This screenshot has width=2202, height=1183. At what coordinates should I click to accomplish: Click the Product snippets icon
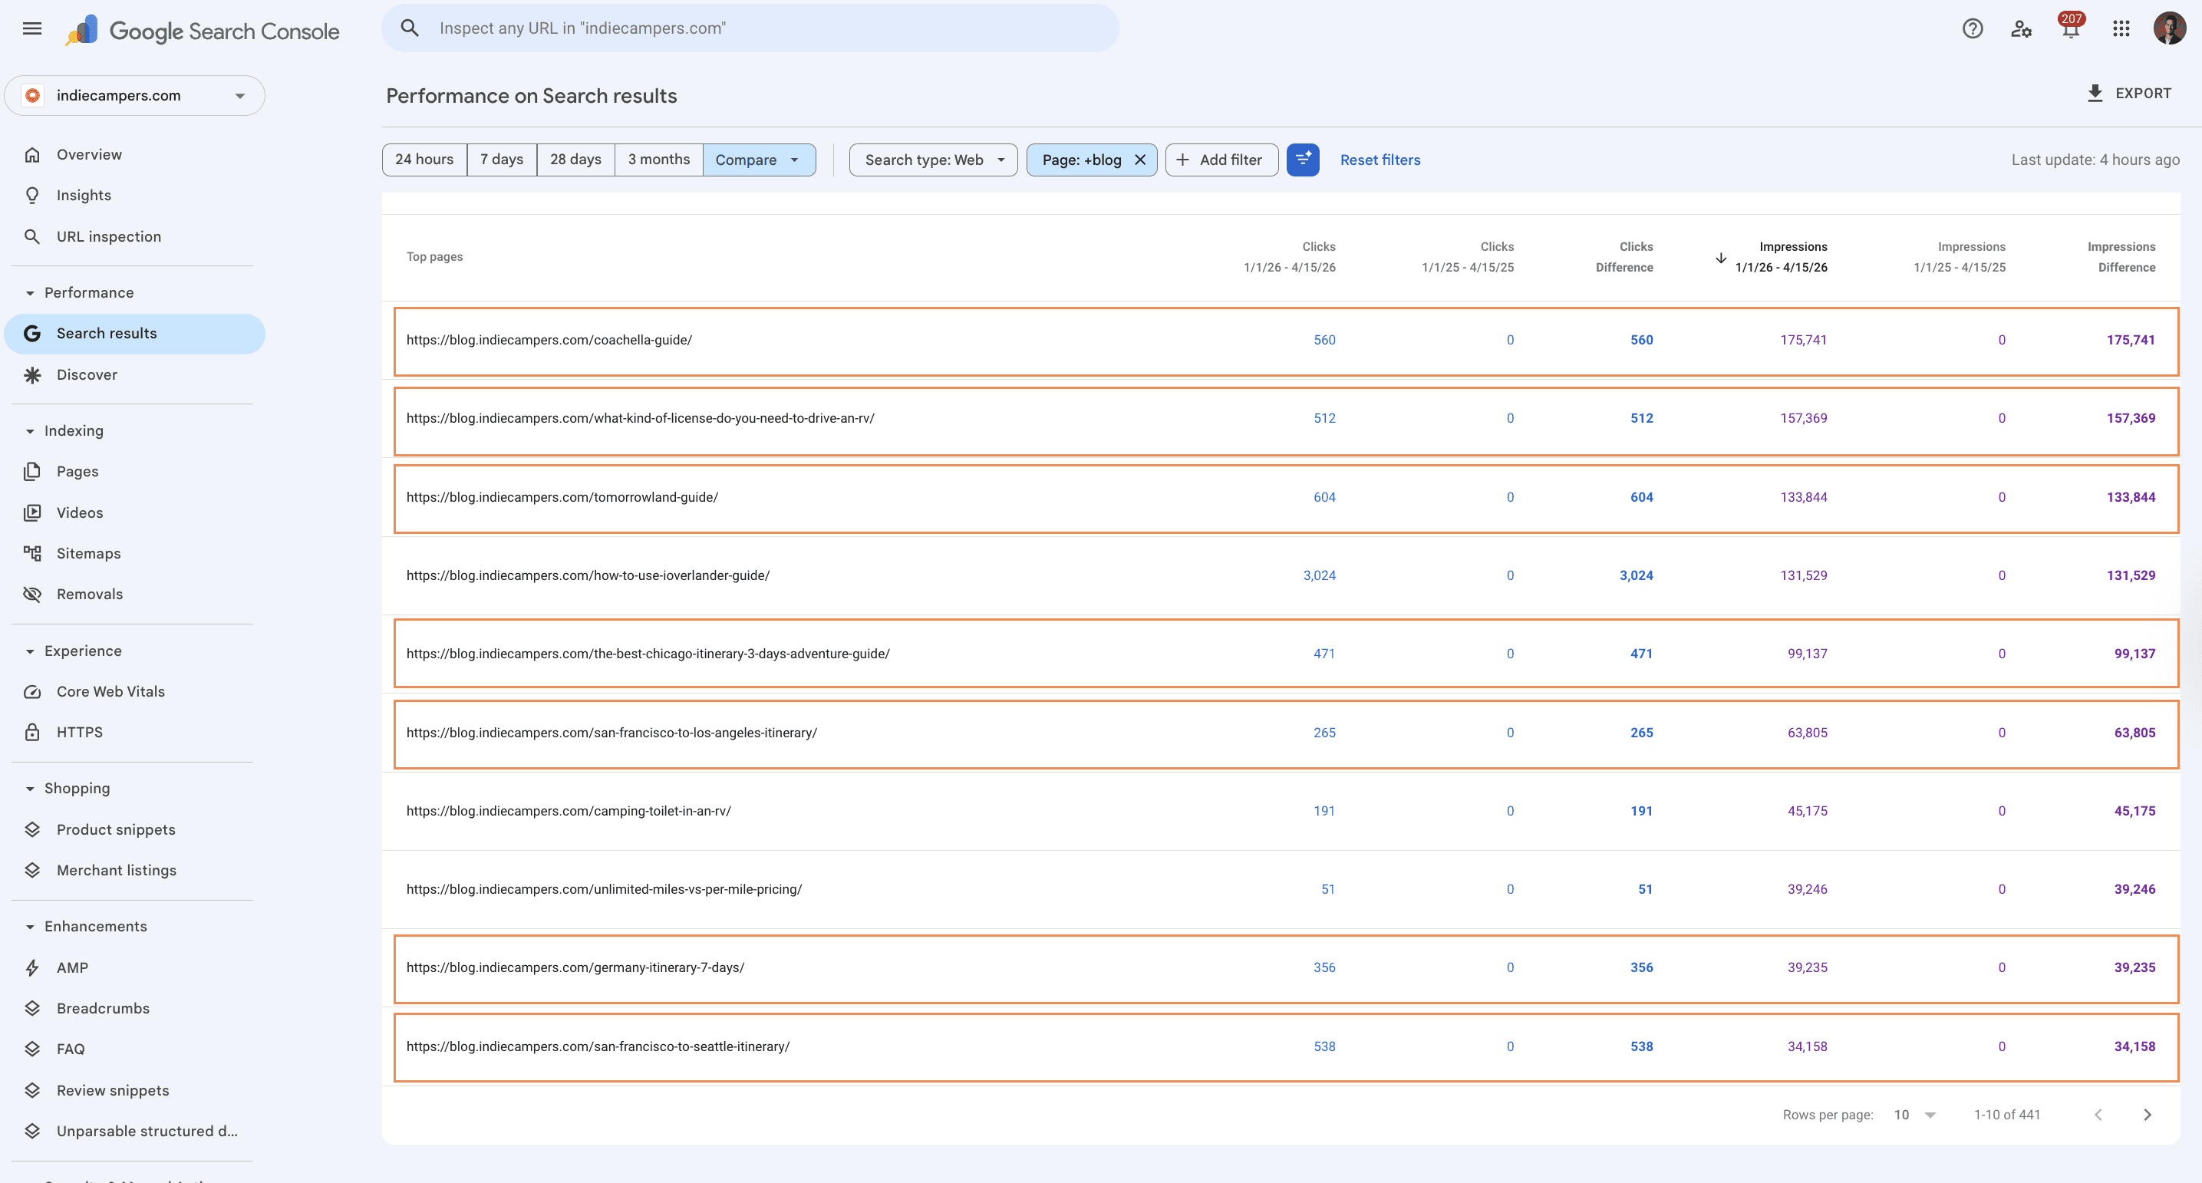[x=32, y=829]
